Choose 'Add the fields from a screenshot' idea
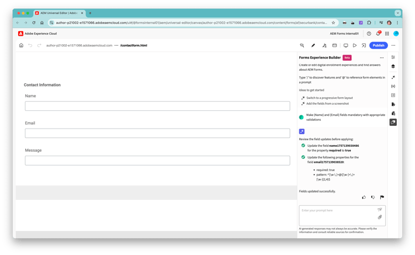Viewport: 415px width, 255px height. coord(328,103)
